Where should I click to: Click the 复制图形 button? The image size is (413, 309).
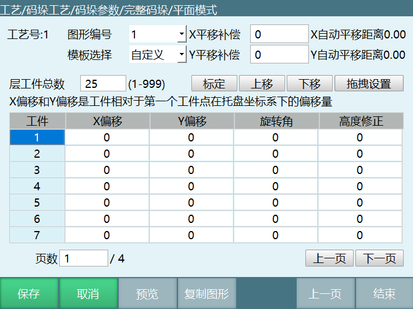[x=206, y=294]
